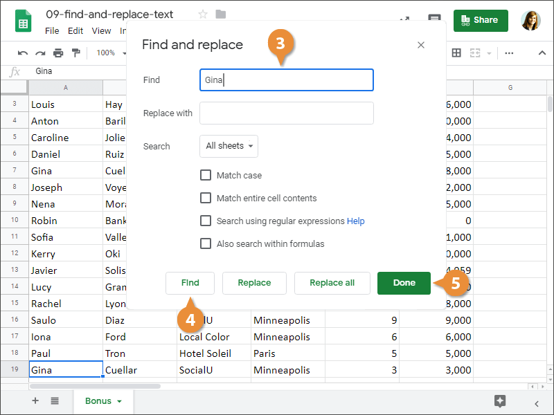Screen dimensions: 554x415
Task: Click the redo arrow in toolbar
Action: pyautogui.click(x=40, y=53)
